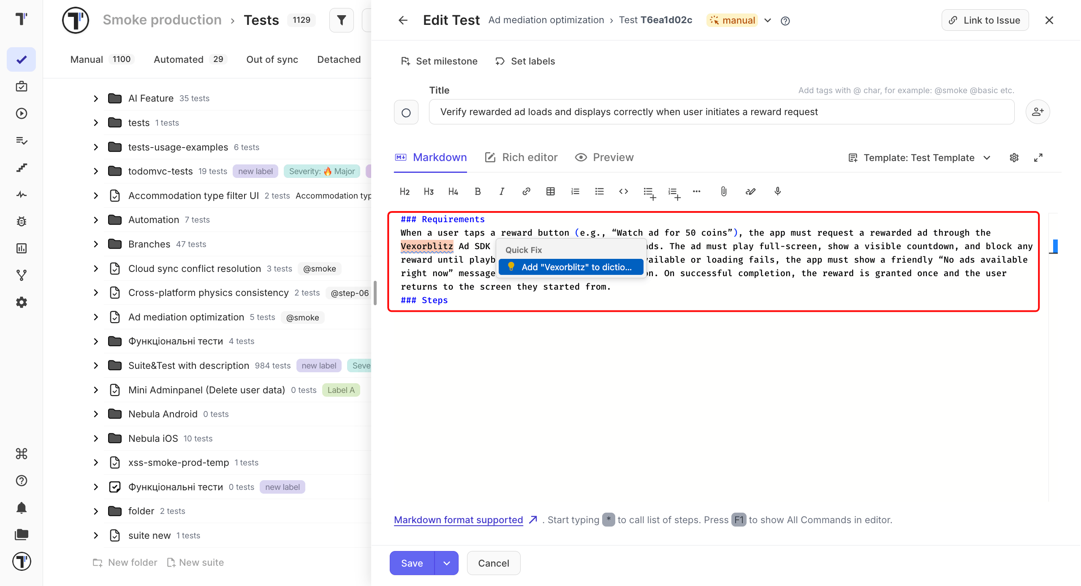
Task: Click the microphone dictation icon
Action: click(778, 192)
